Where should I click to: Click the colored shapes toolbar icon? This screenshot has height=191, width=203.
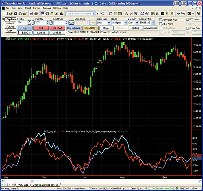tap(61, 13)
